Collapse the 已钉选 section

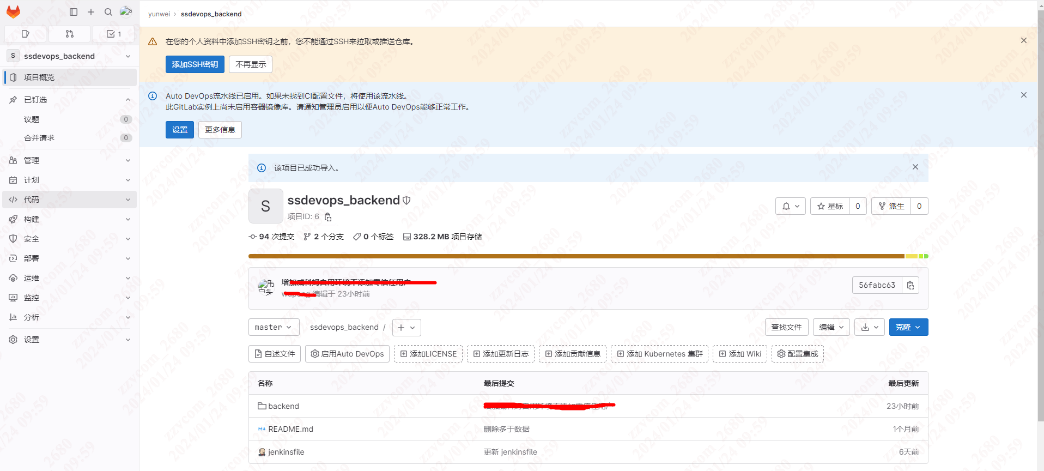coord(70,100)
